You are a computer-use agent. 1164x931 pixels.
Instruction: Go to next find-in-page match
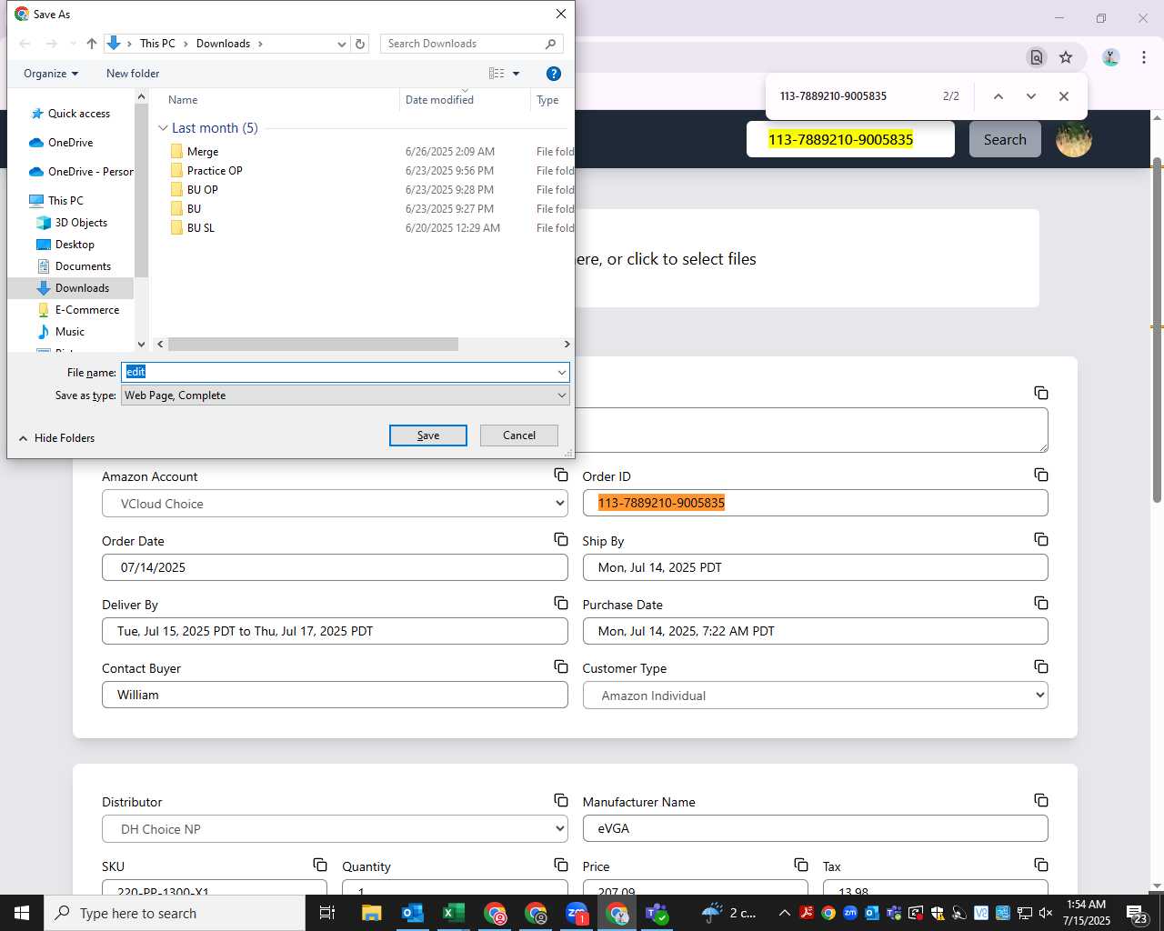pyautogui.click(x=1031, y=96)
